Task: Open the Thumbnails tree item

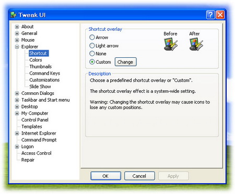Action: click(x=41, y=67)
